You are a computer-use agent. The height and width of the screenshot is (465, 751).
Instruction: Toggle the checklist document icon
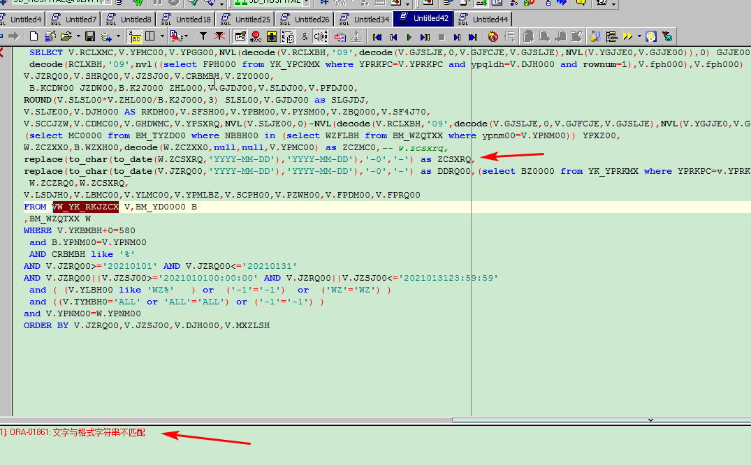point(288,36)
